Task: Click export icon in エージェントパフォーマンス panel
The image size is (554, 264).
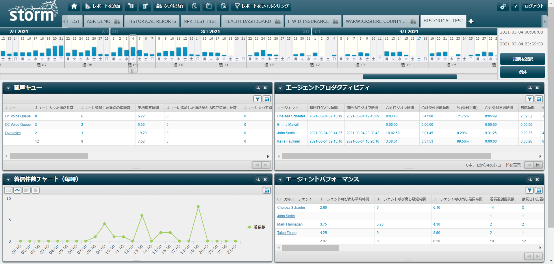Action: click(539, 190)
